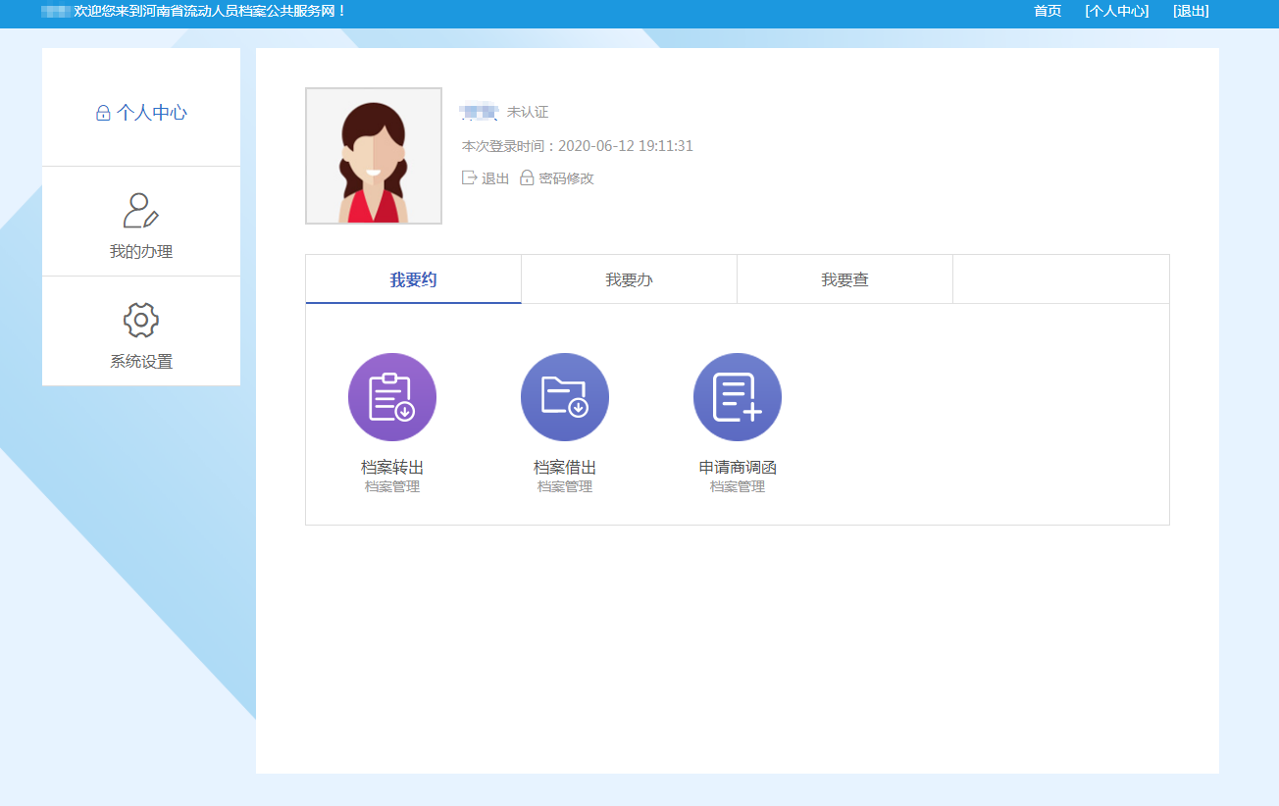1279x806 pixels.
Task: Click the lock icon beside 个人中心
Action: pos(103,114)
